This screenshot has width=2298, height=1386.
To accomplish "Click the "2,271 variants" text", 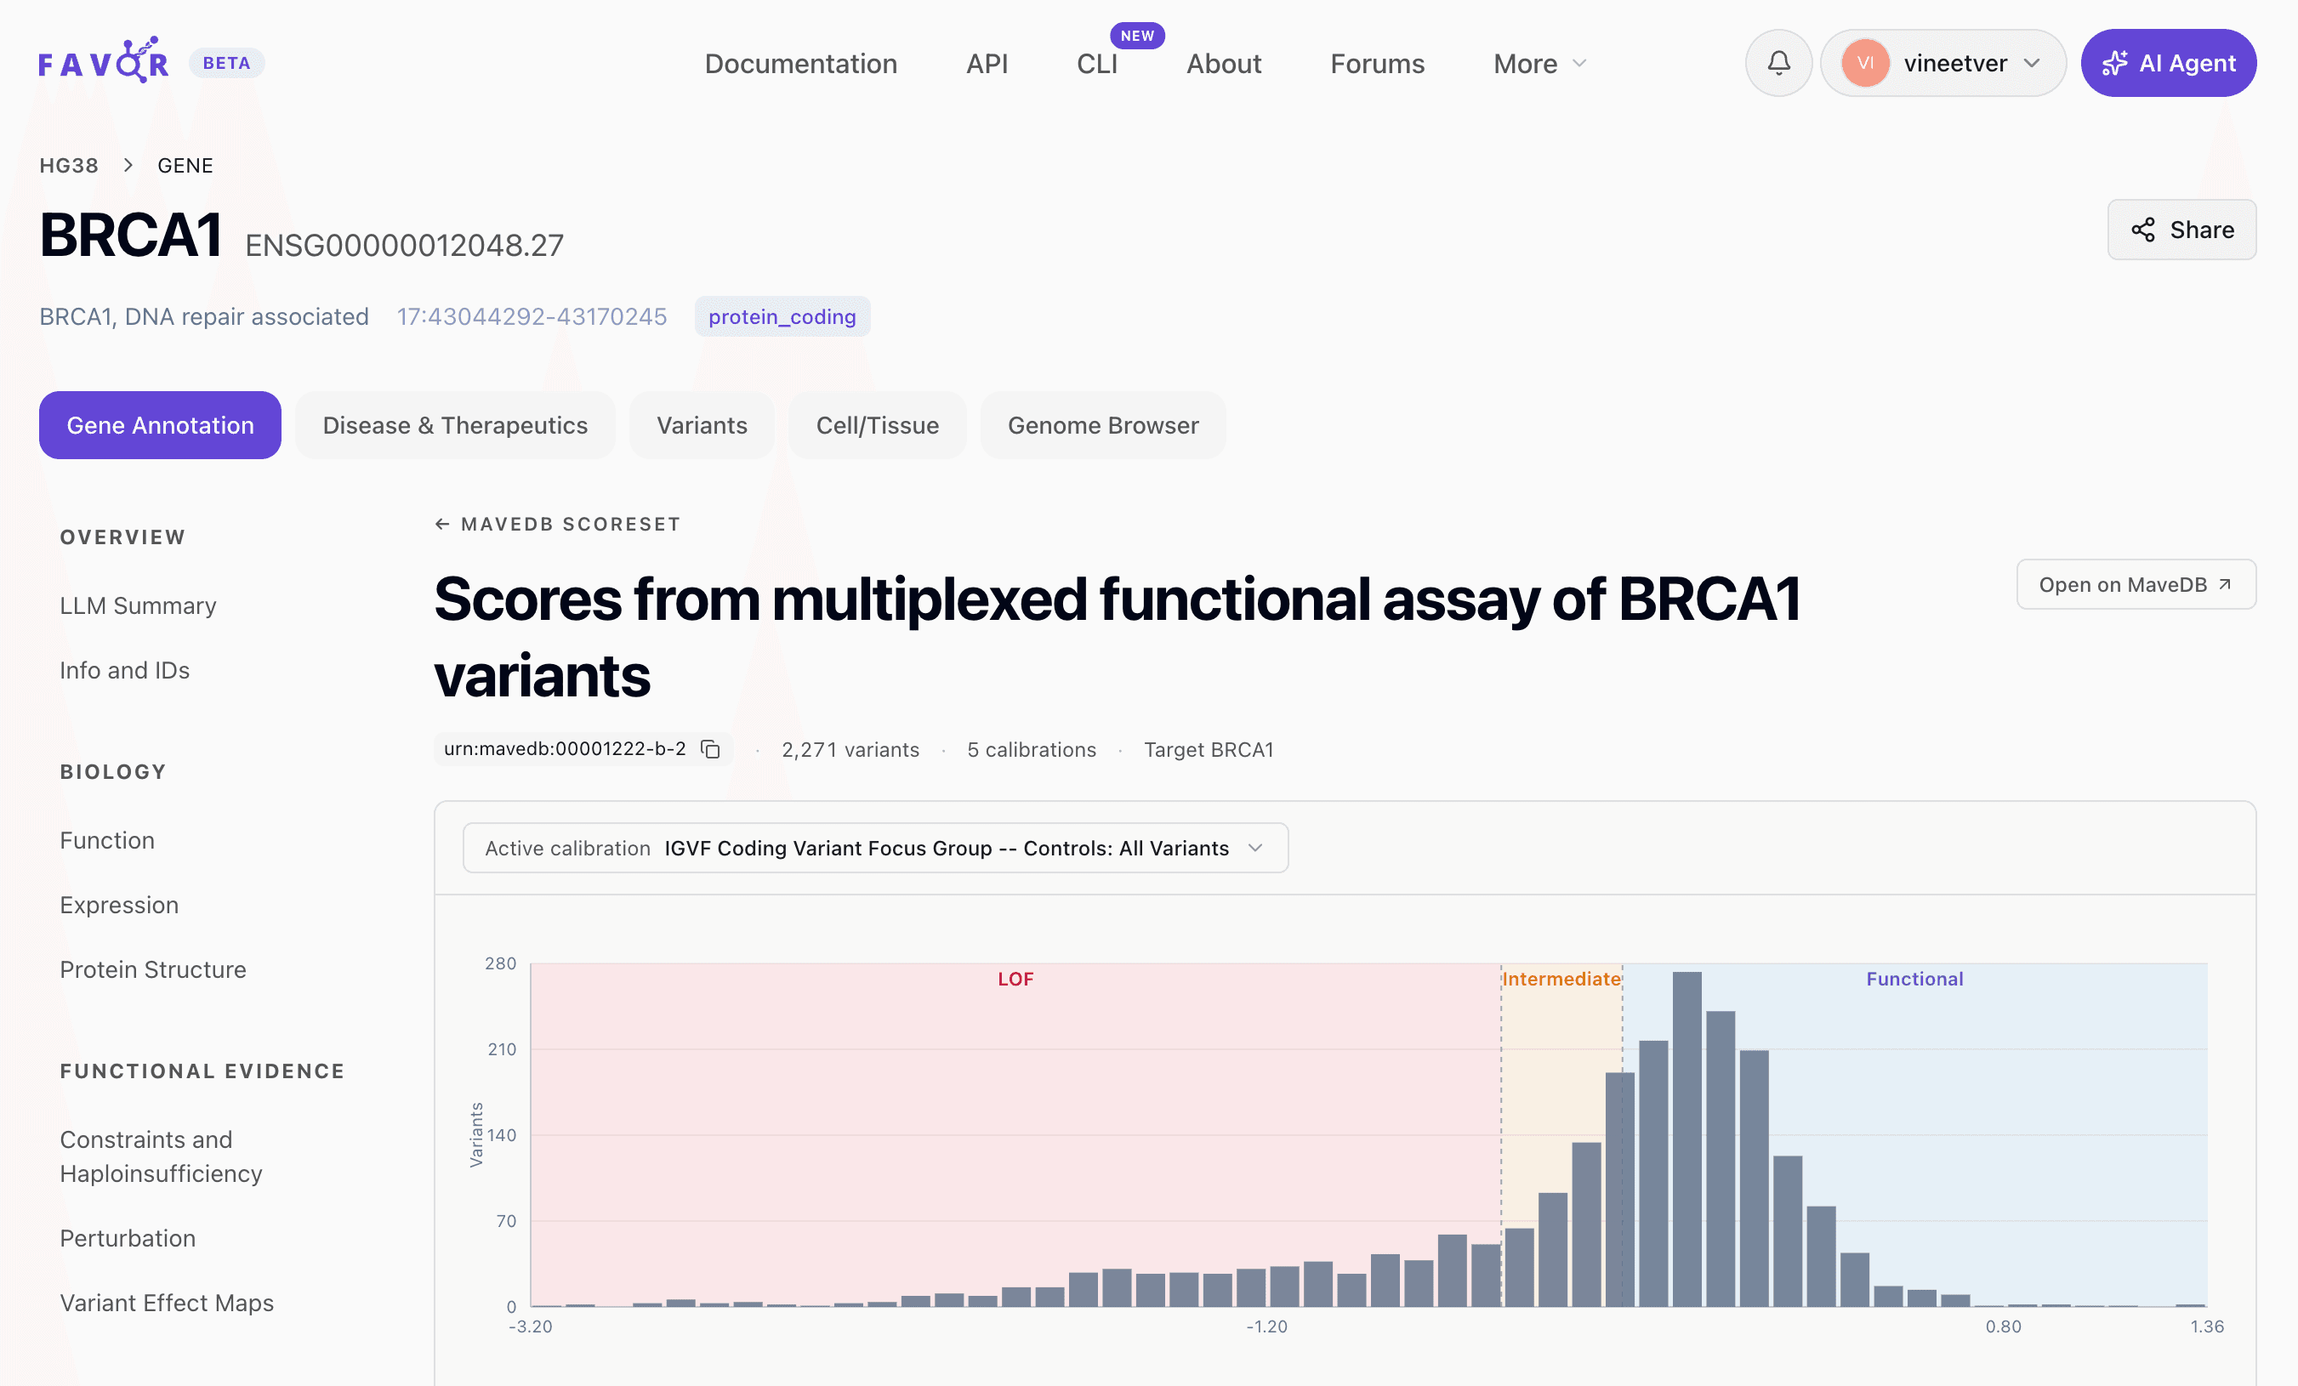I will (850, 749).
